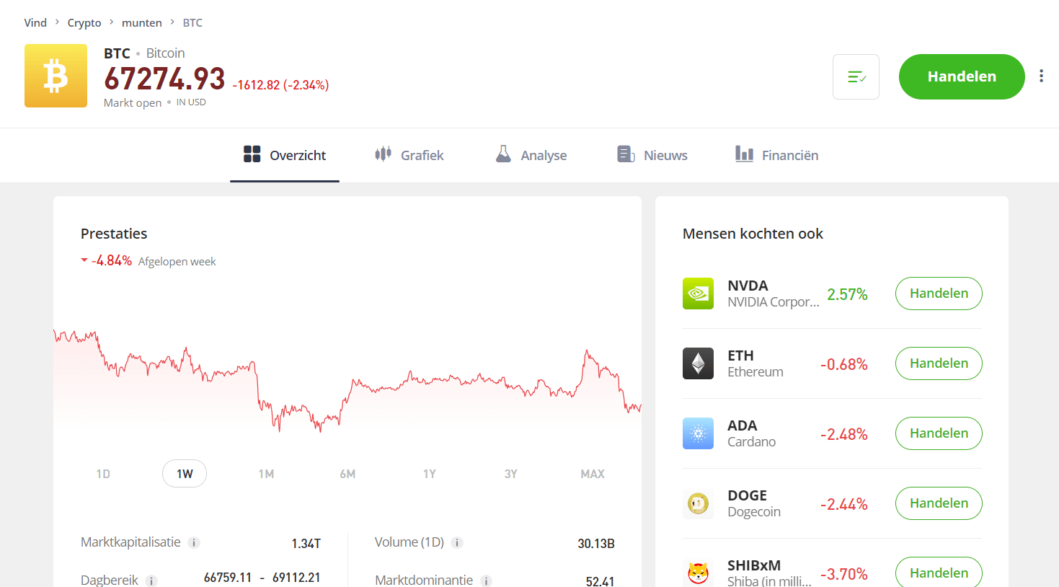Viewport: 1059px width, 587px height.
Task: Click the 1.34T market cap value
Action: click(306, 544)
